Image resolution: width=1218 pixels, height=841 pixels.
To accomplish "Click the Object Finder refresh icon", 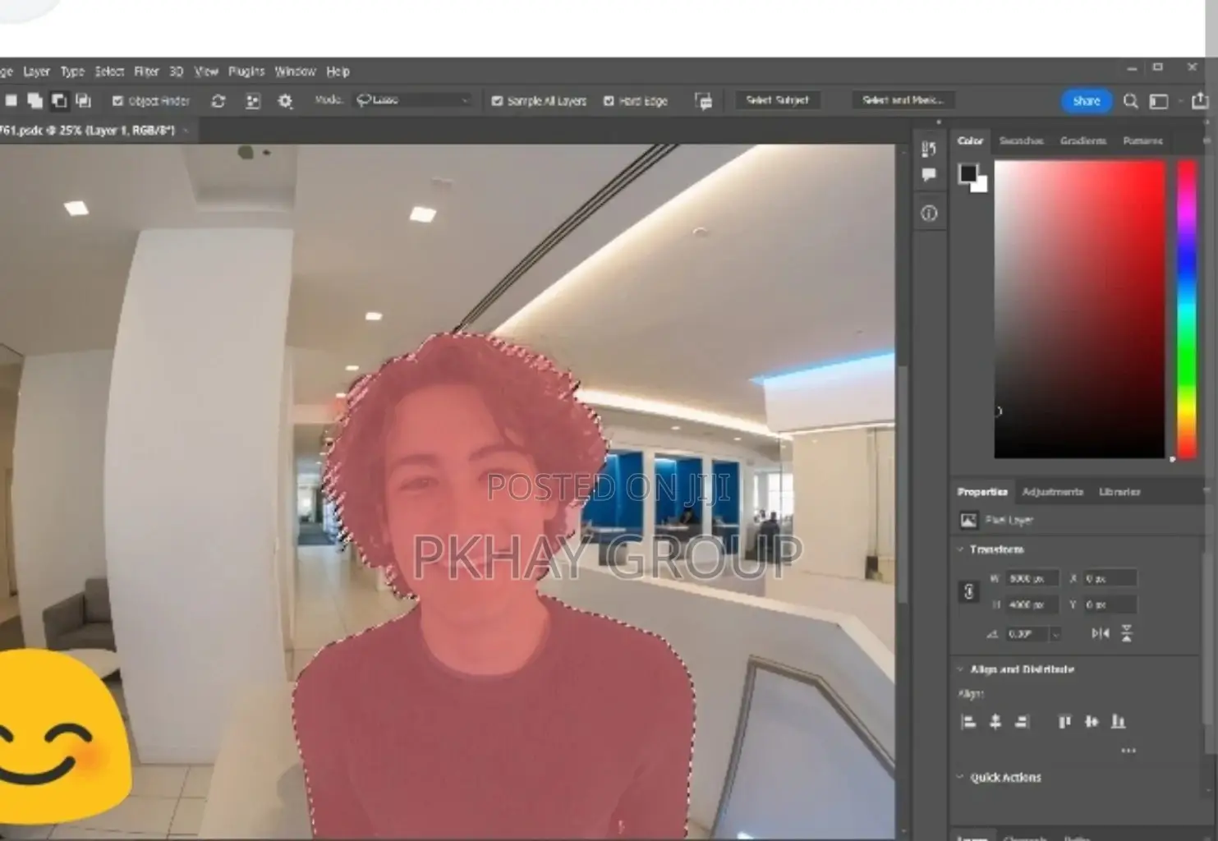I will pyautogui.click(x=218, y=101).
